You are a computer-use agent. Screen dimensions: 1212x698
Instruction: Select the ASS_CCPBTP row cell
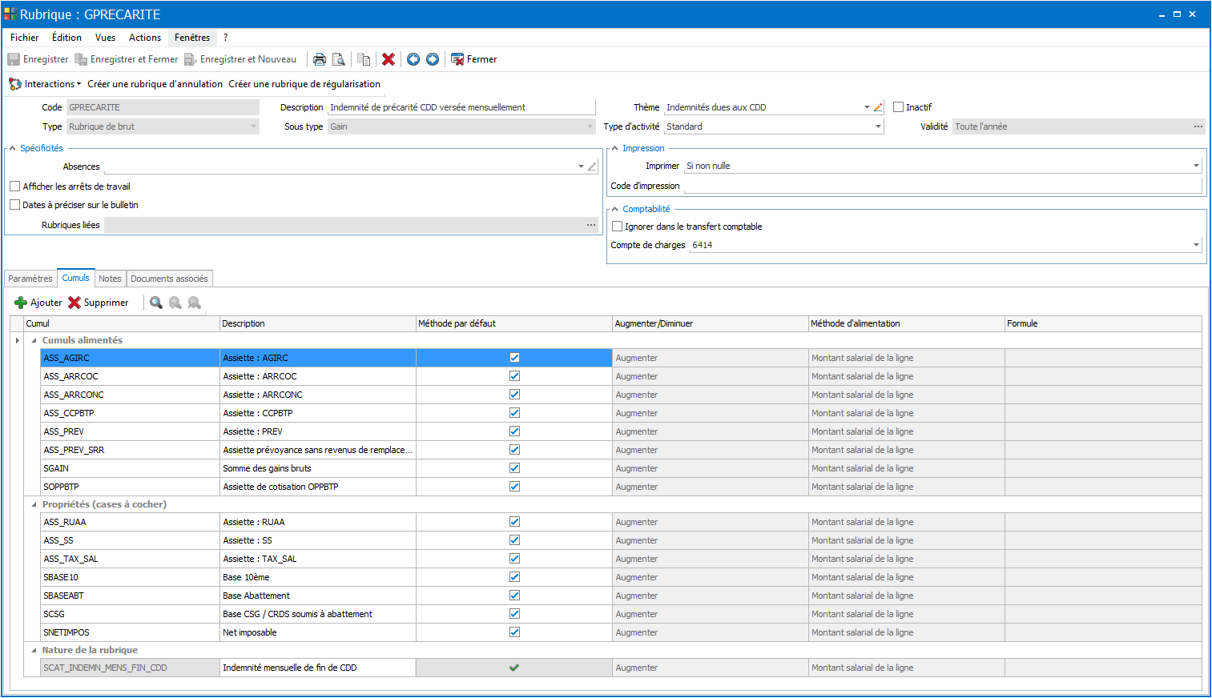pos(130,413)
